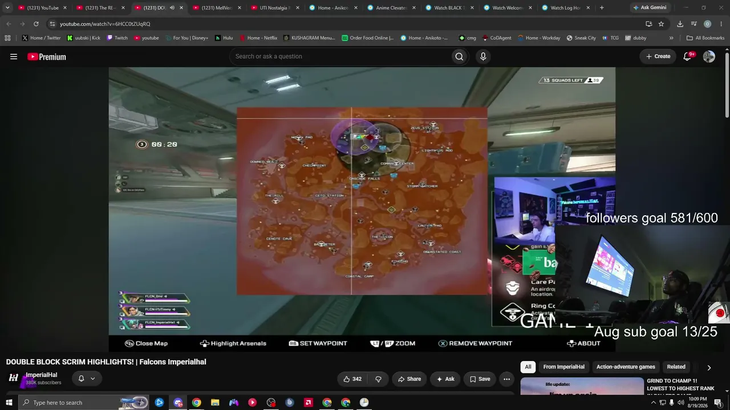Click the Windows taskbar search box

pyautogui.click(x=83, y=403)
